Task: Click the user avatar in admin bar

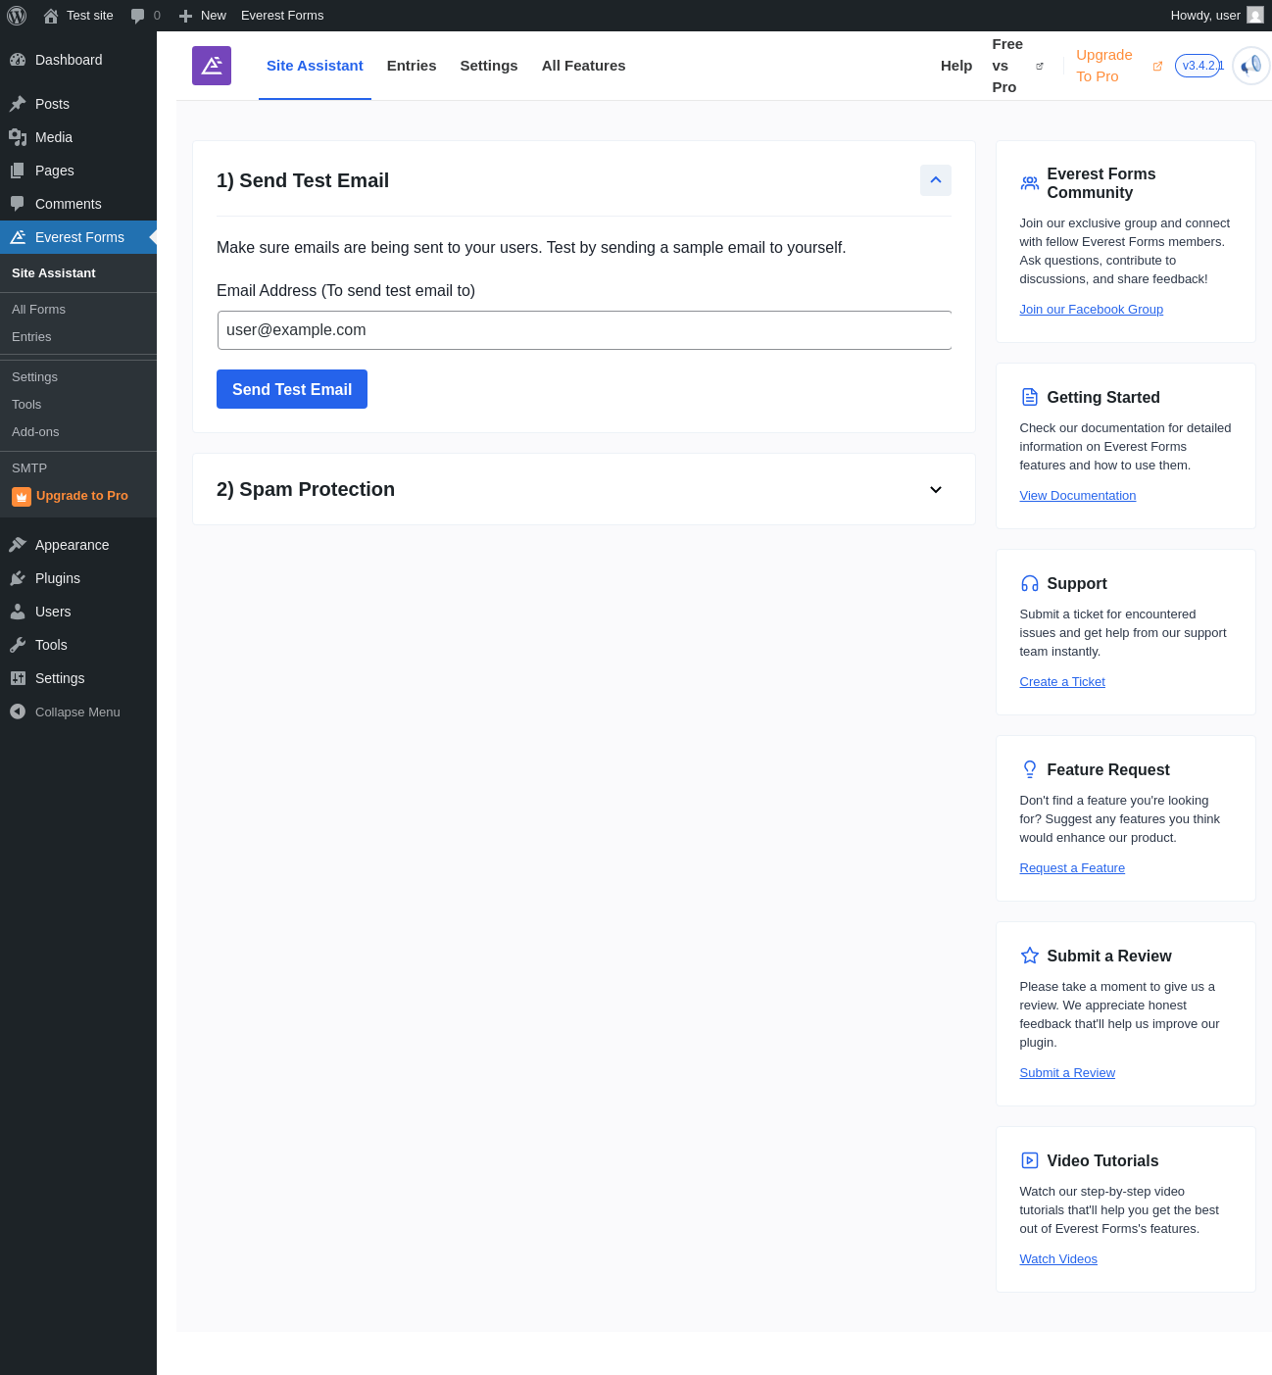Action: (1255, 15)
